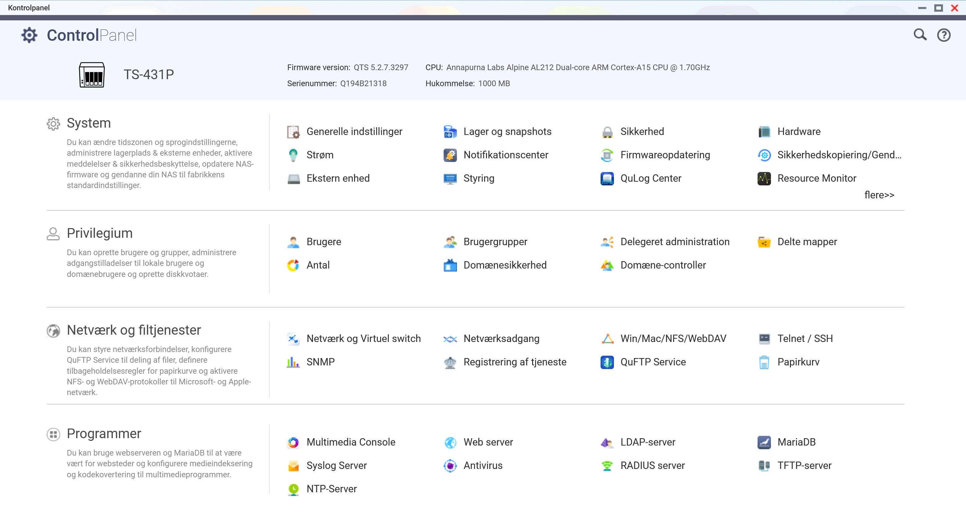Open the MariaDB icon

point(764,443)
